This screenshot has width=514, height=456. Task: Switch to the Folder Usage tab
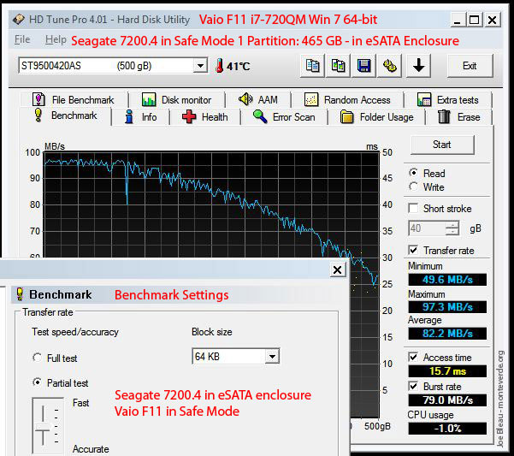376,117
